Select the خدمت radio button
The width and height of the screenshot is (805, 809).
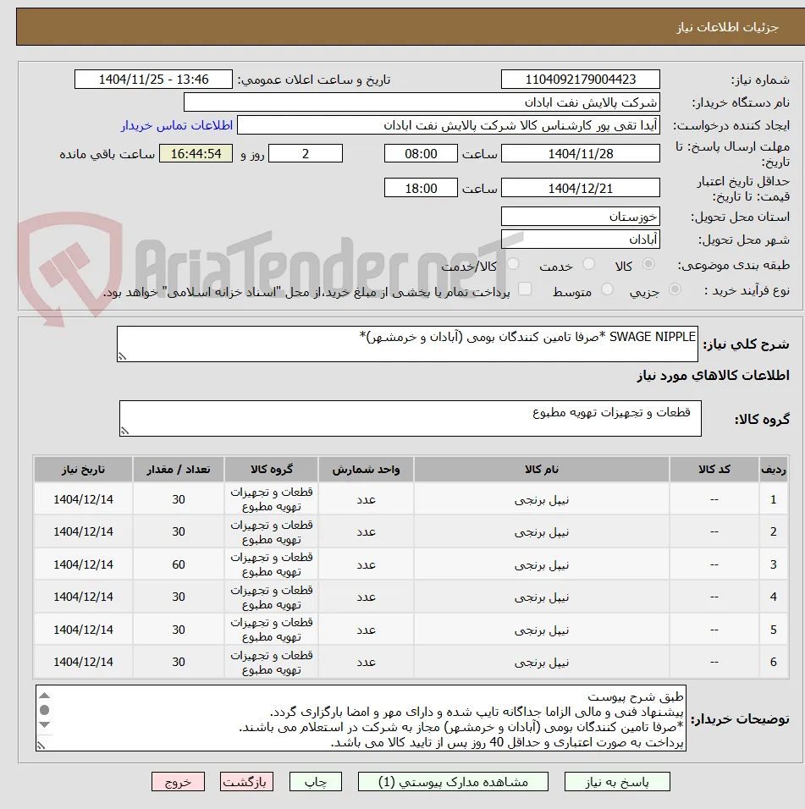pyautogui.click(x=588, y=264)
